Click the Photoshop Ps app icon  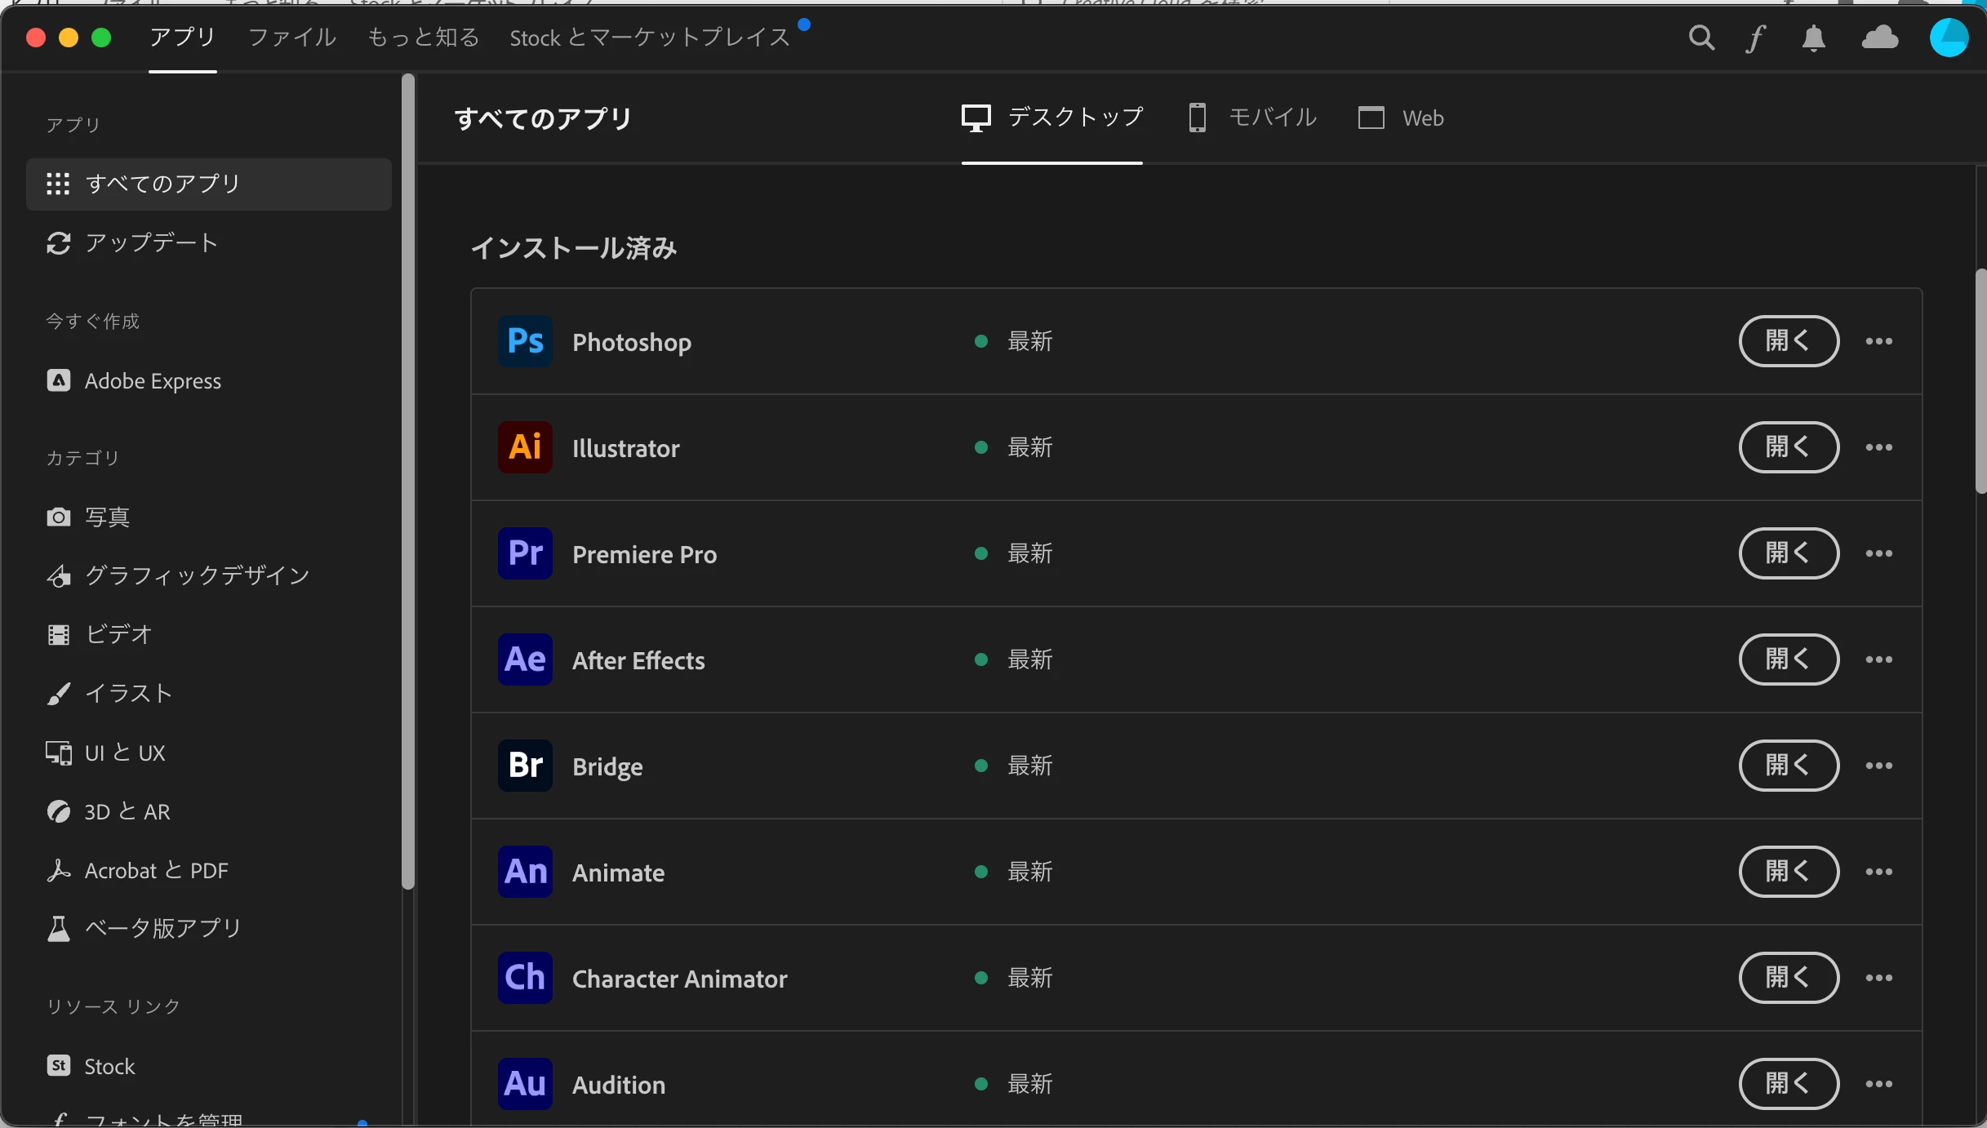click(525, 341)
